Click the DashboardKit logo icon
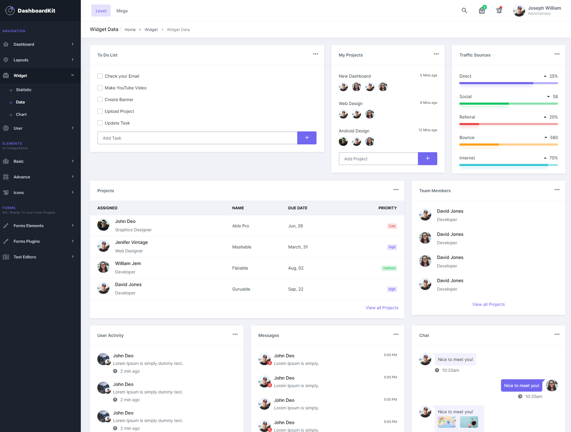The width and height of the screenshot is (571, 432). click(10, 10)
